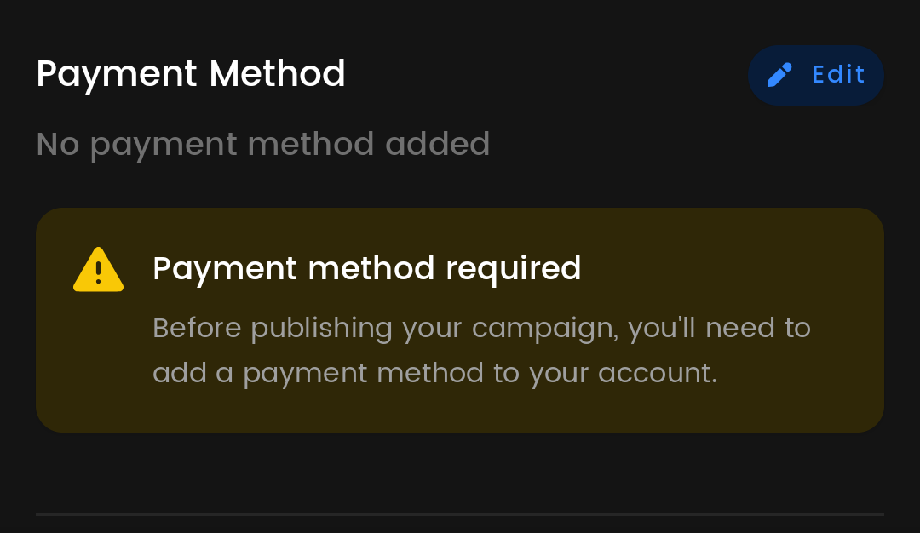Viewport: 920px width, 533px height.
Task: Click "you'll need to" in warning description
Action: tap(720, 328)
